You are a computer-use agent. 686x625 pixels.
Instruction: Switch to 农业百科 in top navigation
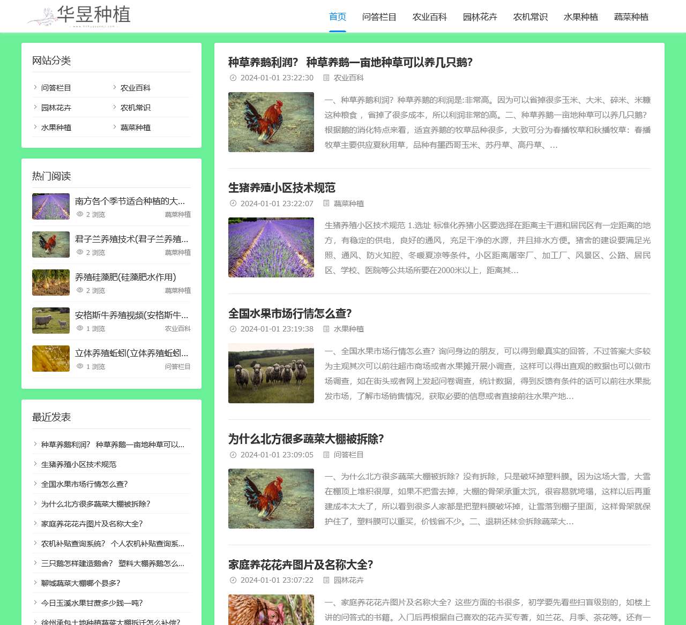[430, 17]
